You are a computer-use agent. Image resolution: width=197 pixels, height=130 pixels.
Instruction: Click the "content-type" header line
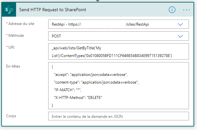(x=96, y=82)
